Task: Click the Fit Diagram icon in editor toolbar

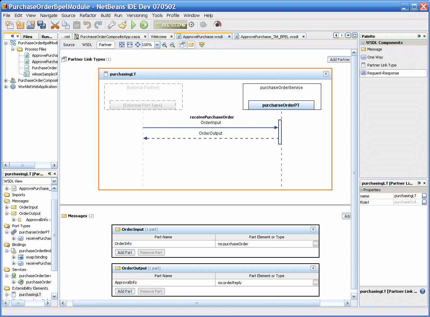Action: 122,45
